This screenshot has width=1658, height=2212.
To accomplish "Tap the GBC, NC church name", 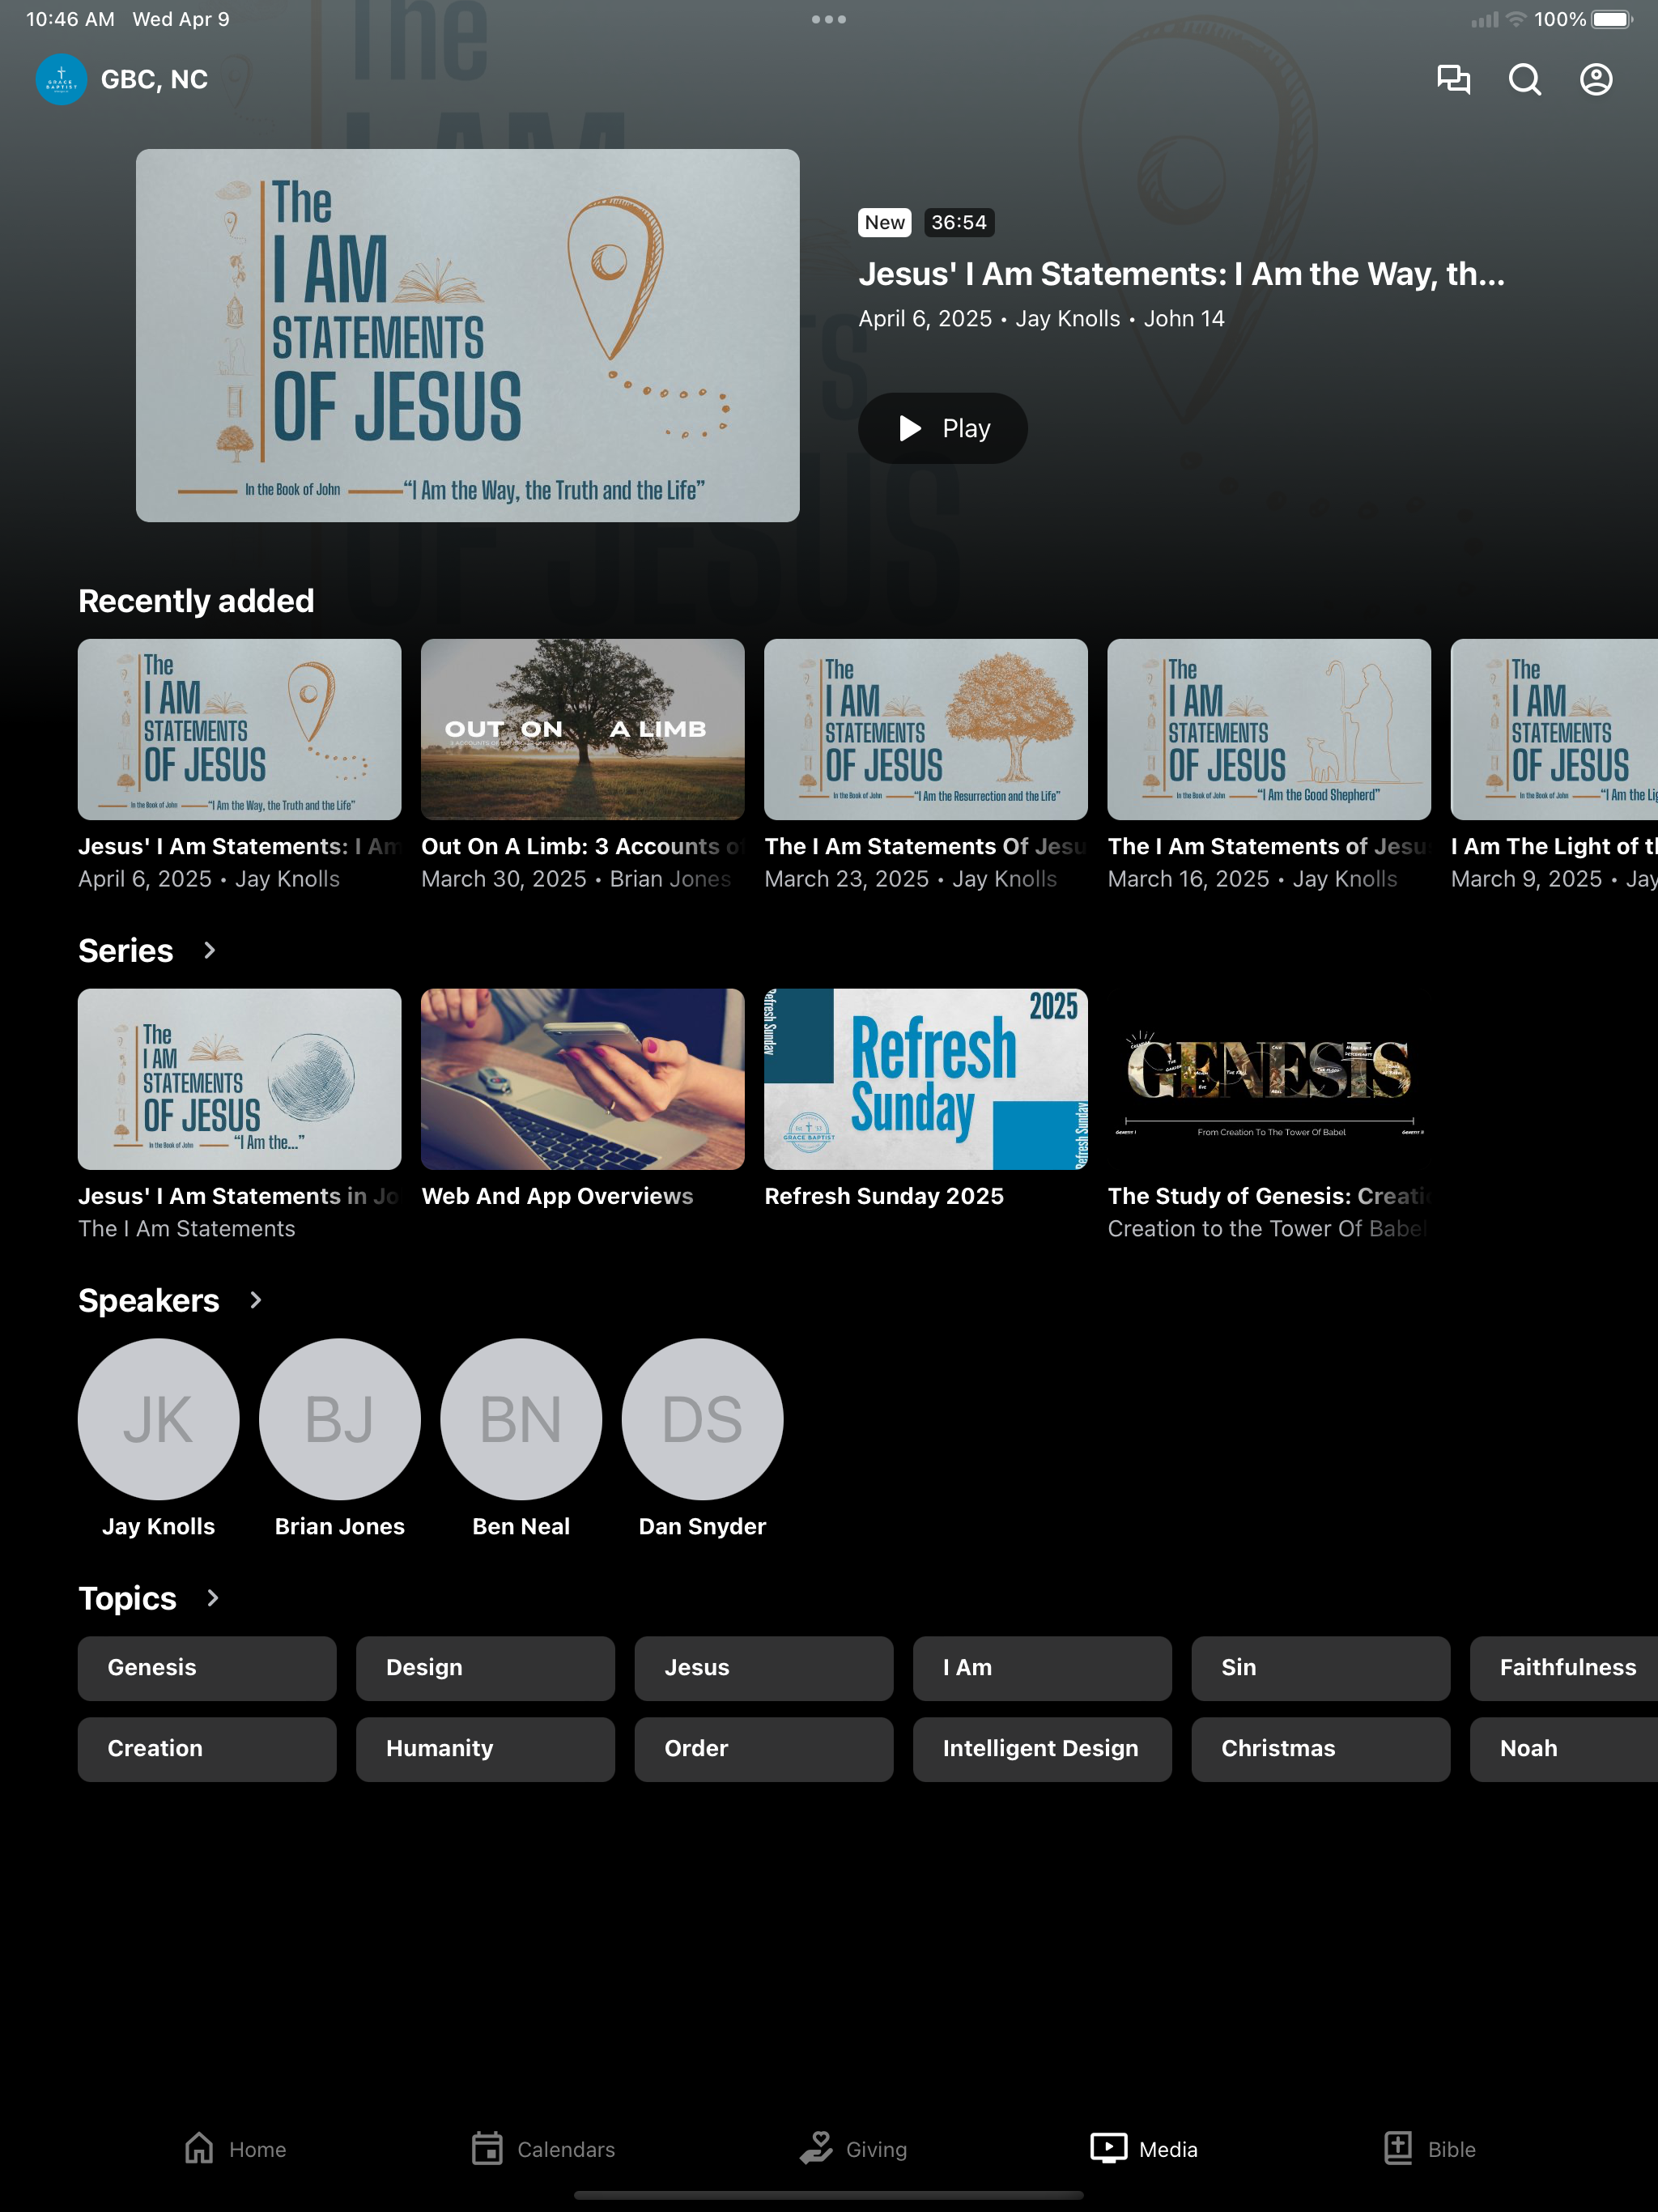I will click(154, 79).
